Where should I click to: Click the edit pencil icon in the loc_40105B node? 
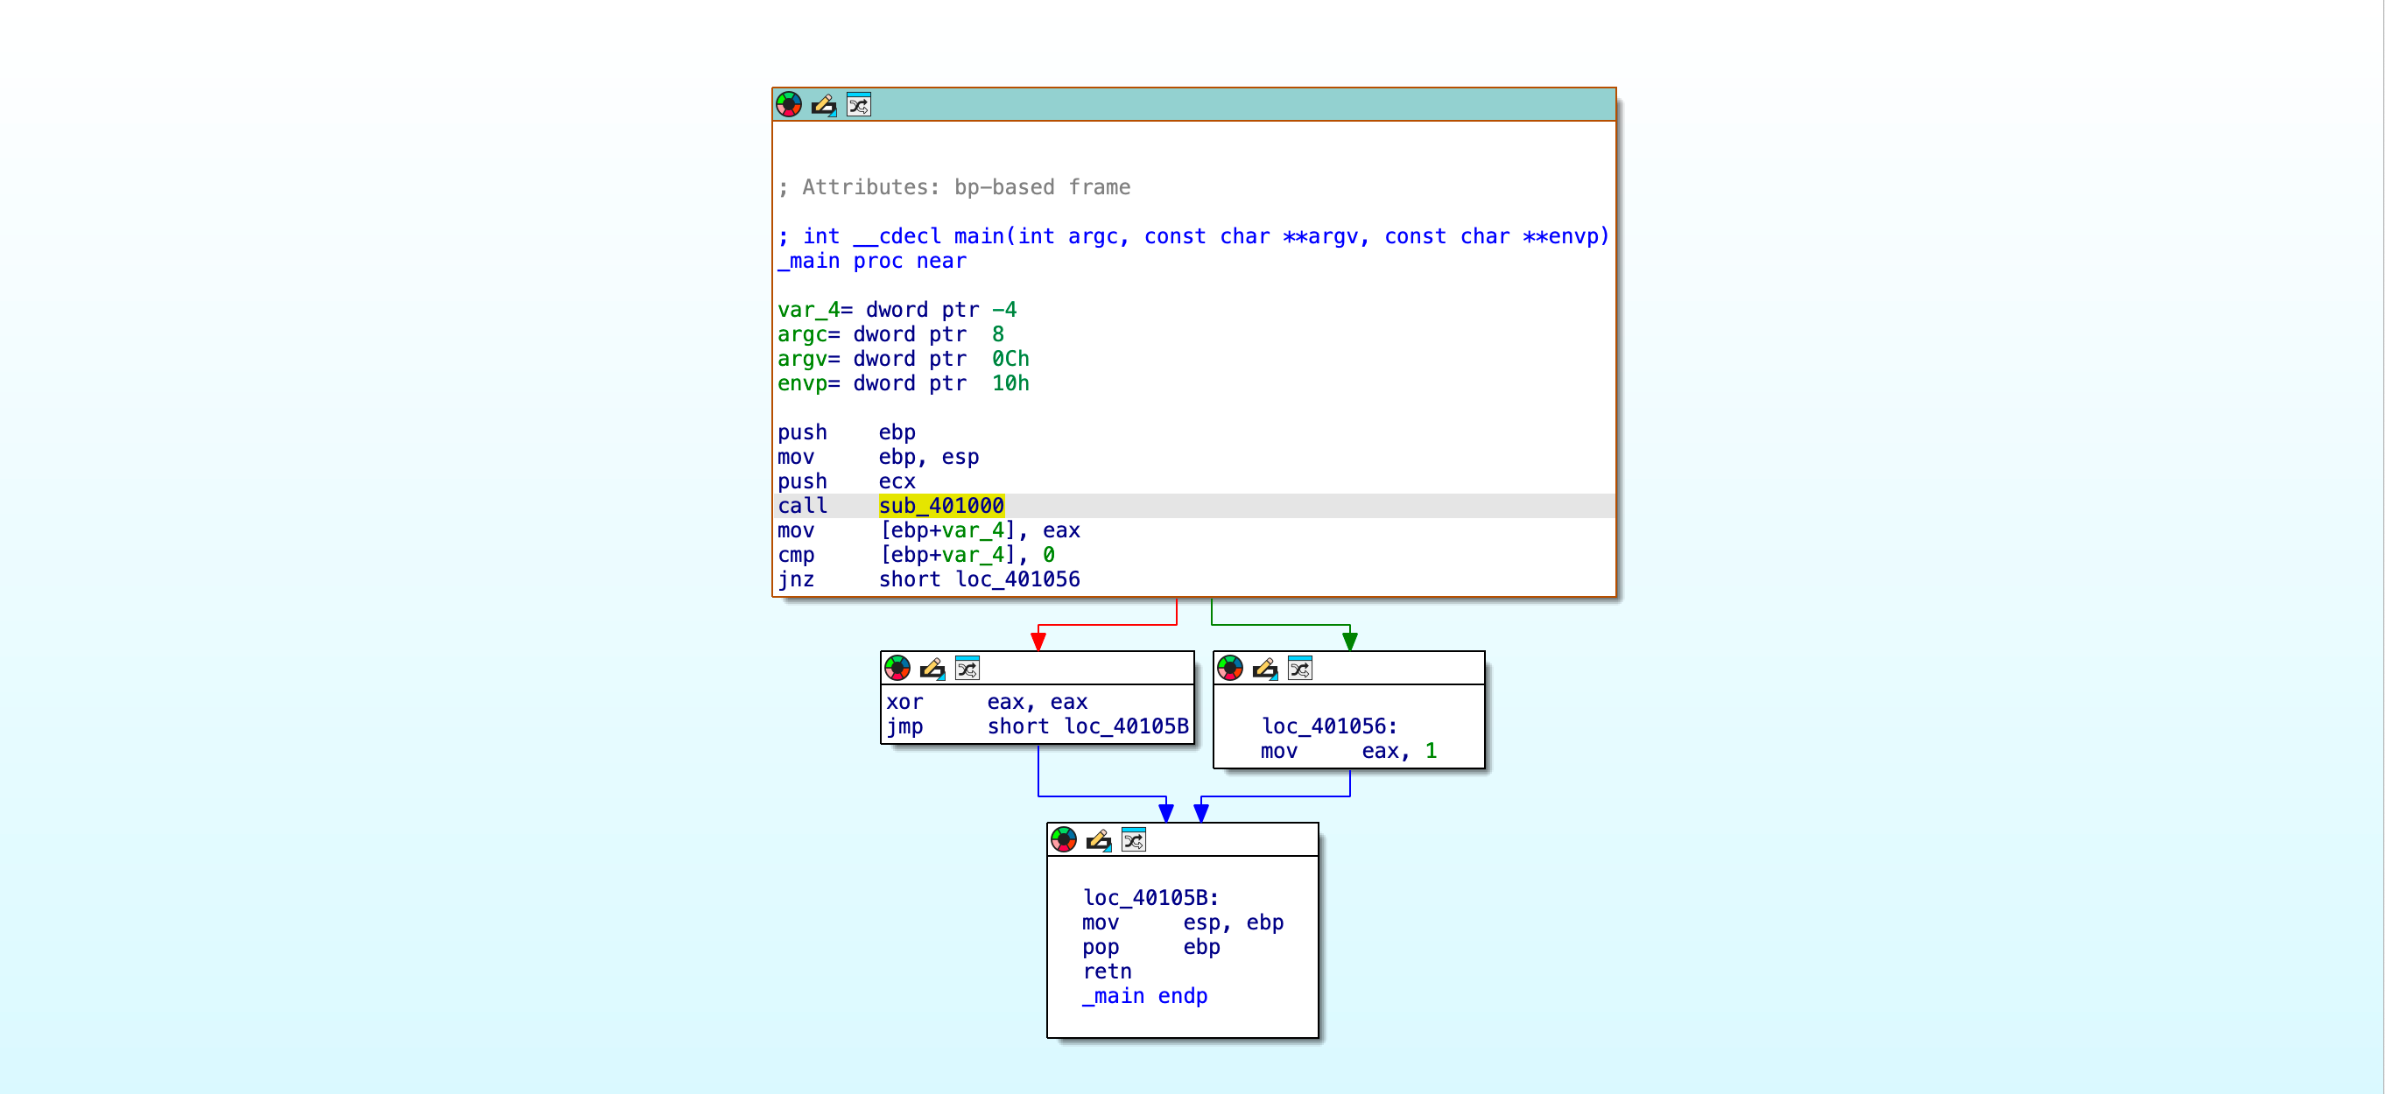pyautogui.click(x=1098, y=840)
